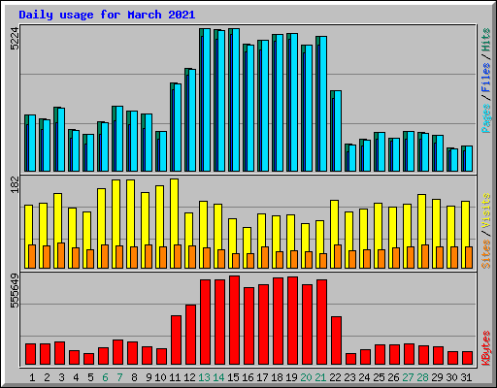Click the red KBytes bar for day 5

pos(88,359)
